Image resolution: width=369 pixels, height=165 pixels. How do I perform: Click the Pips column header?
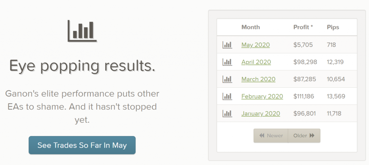pyautogui.click(x=333, y=27)
